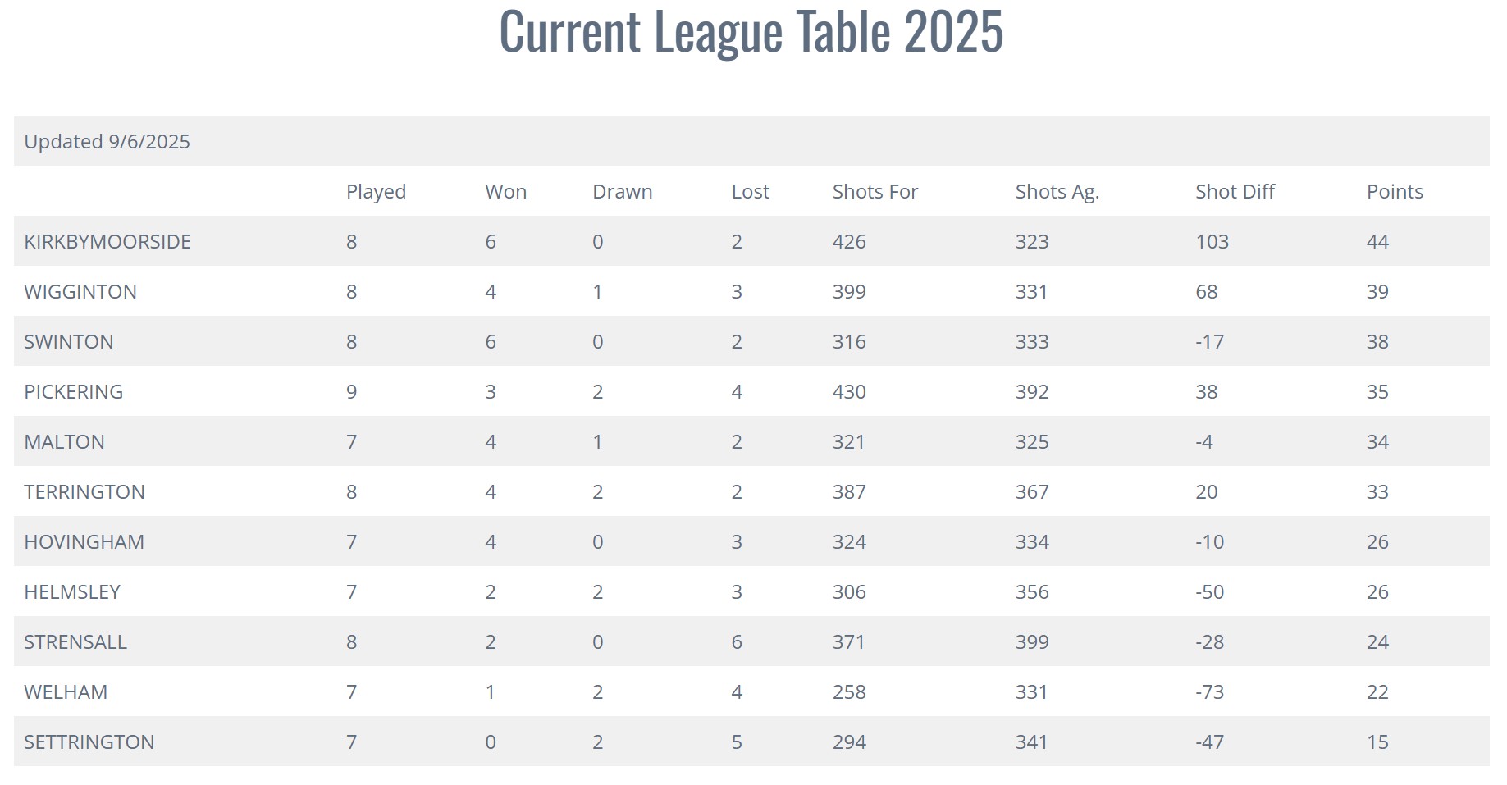Click the Won column header

coord(505,192)
